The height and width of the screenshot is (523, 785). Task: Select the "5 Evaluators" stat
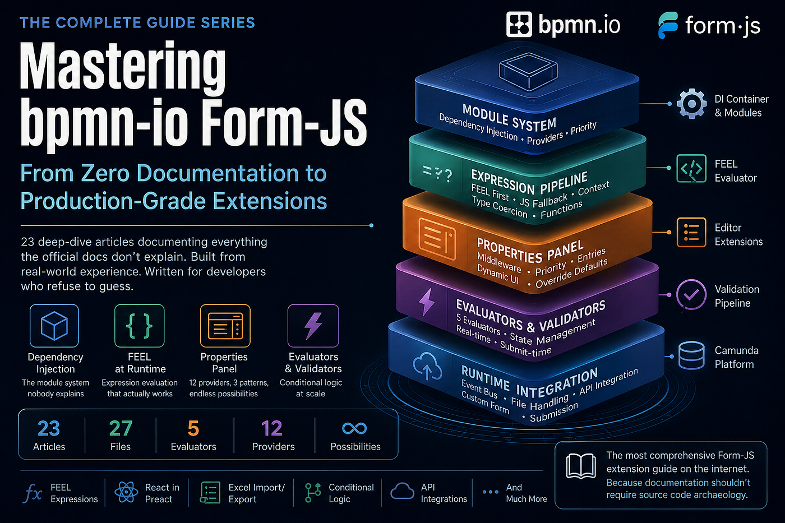coord(193,436)
